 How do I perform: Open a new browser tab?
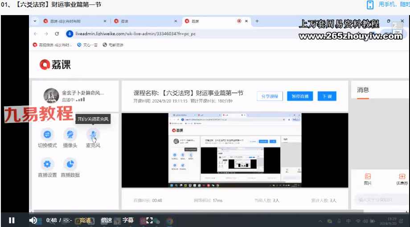tap(257, 21)
